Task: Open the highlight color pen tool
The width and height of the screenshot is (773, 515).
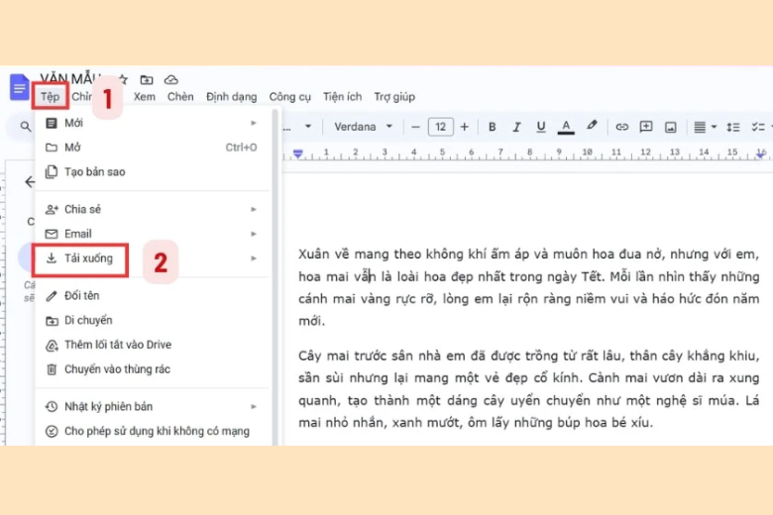Action: 592,126
